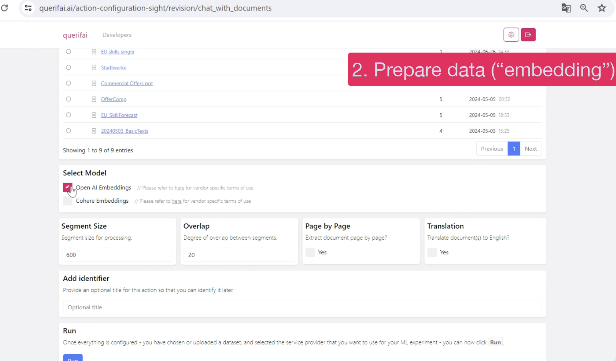This screenshot has width=616, height=361.
Task: Click the translate page icon
Action: click(566, 8)
